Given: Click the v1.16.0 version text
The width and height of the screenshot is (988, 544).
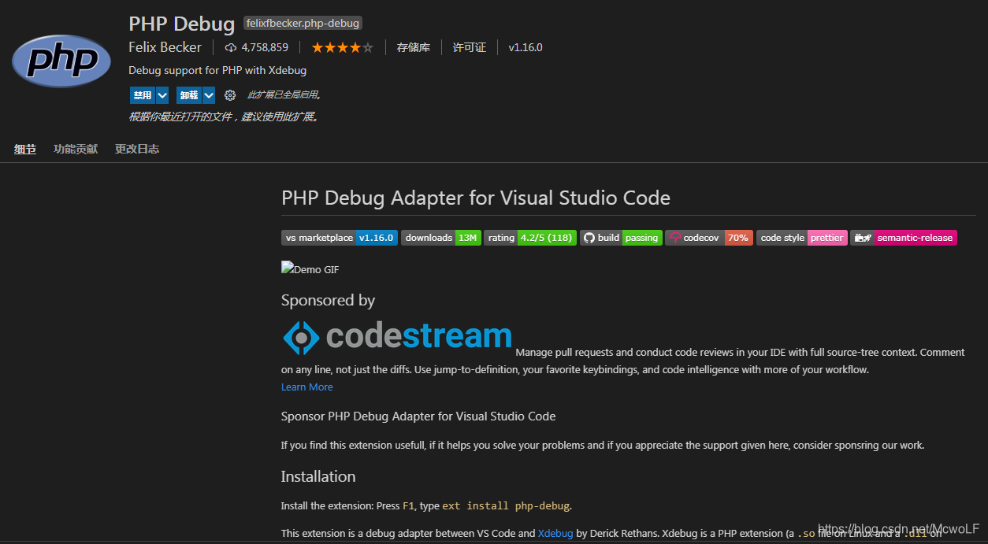Looking at the screenshot, I should (x=526, y=47).
